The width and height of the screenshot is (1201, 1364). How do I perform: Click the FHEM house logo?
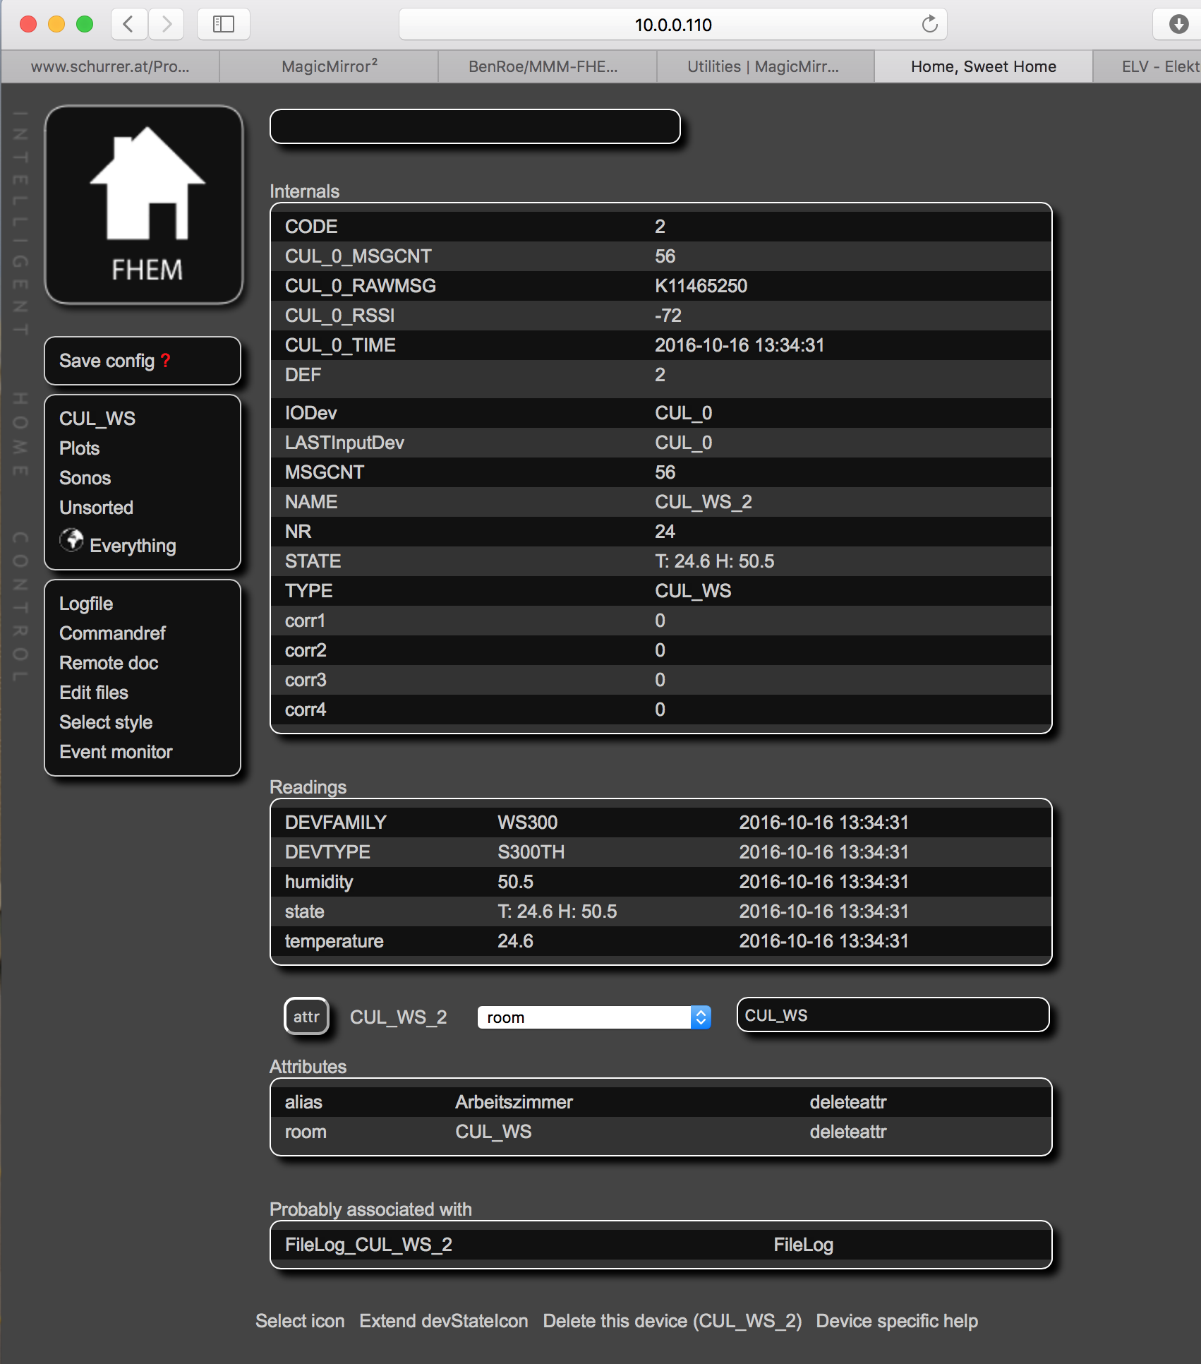pos(145,205)
